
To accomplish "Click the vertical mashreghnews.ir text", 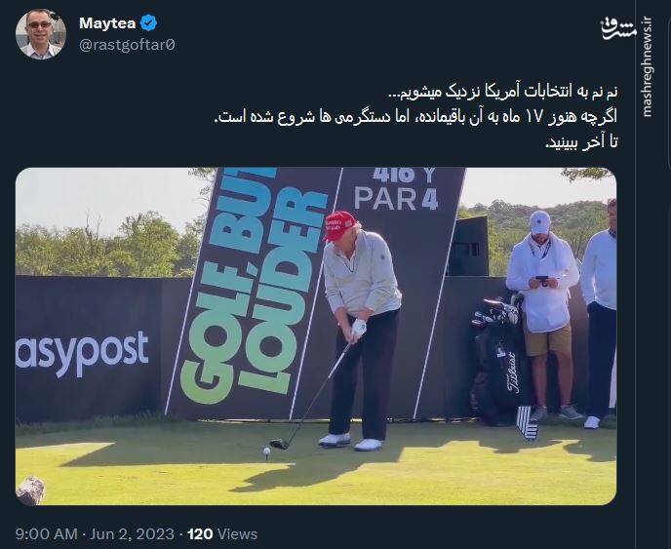I will 647,67.
